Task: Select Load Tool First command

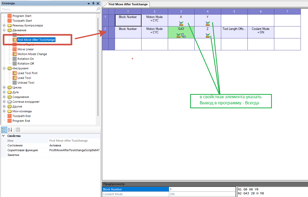Action: coord(27,73)
